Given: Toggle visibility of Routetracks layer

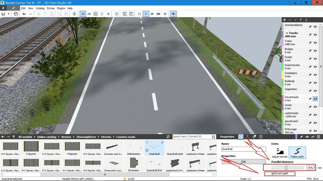Looking at the screenshot, I should 315,98.
